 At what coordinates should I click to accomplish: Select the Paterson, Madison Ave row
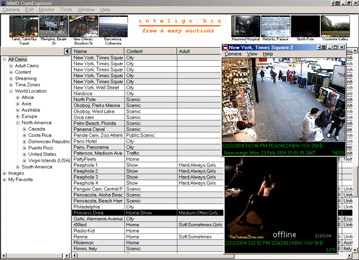pyautogui.click(x=148, y=153)
